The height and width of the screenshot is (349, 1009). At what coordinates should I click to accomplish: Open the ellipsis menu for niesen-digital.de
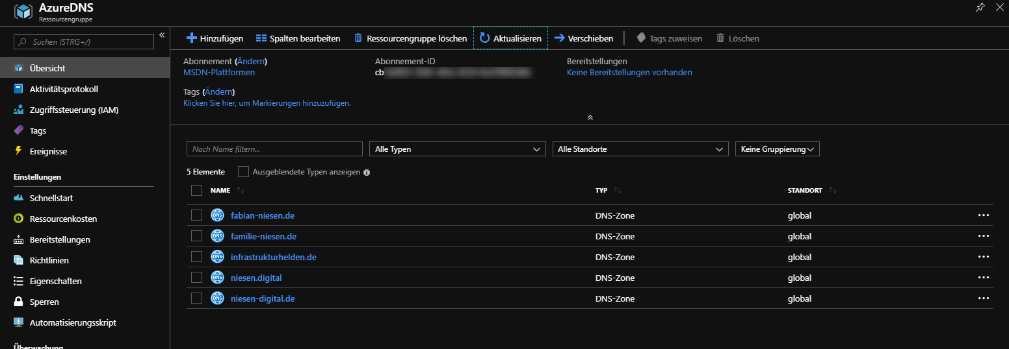[x=983, y=298]
